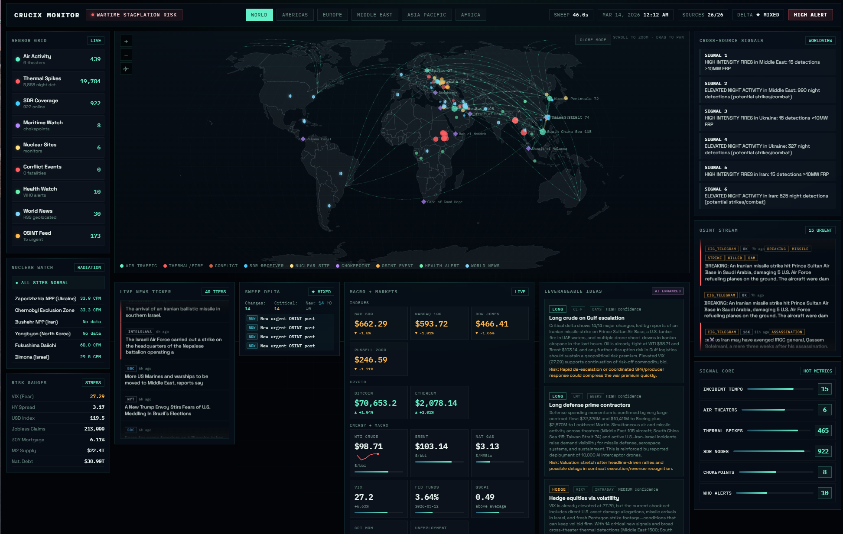Screen dimensions: 843x534
Task: Click the zoom-in icon on the map
Action: [126, 41]
